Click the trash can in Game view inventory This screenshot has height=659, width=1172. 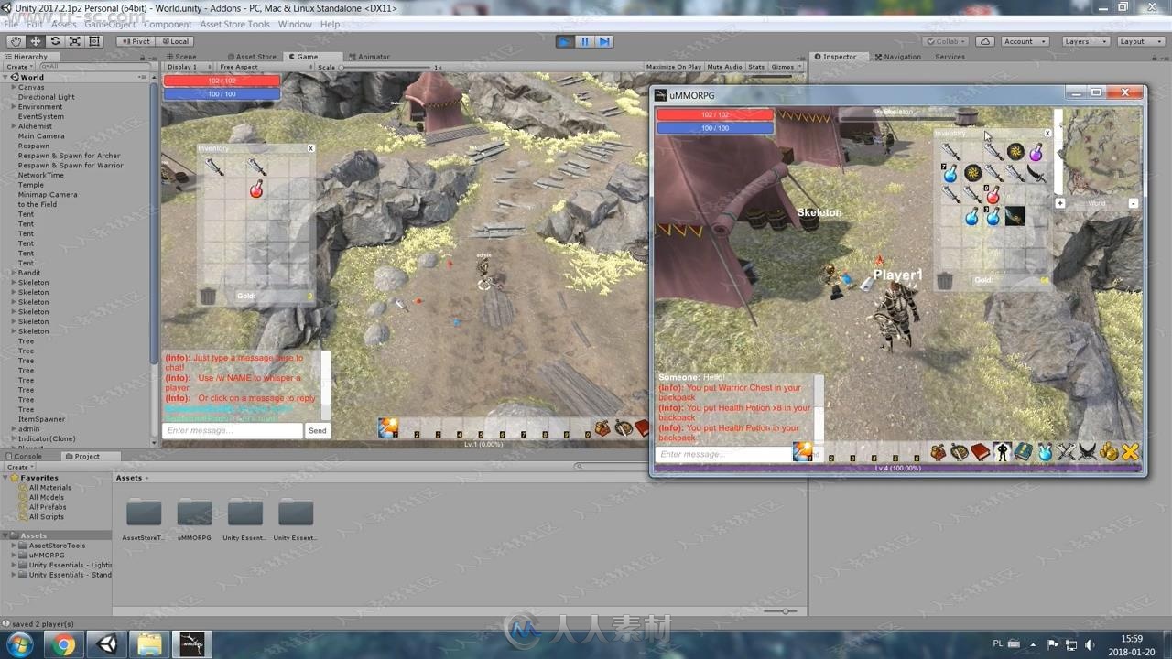[x=208, y=296]
